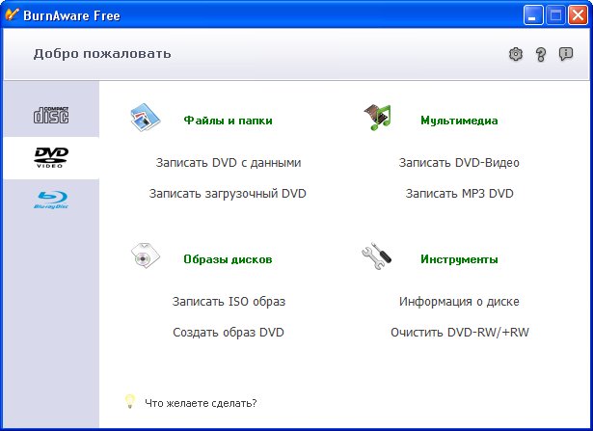Screen dimensions: 593x431
Task: Launch Записать ISO образ
Action: pyautogui.click(x=229, y=302)
